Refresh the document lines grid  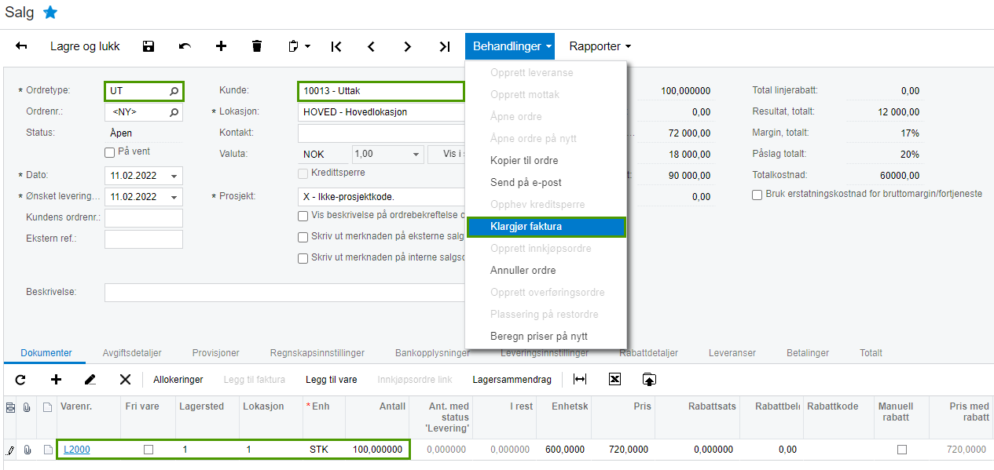pos(20,380)
